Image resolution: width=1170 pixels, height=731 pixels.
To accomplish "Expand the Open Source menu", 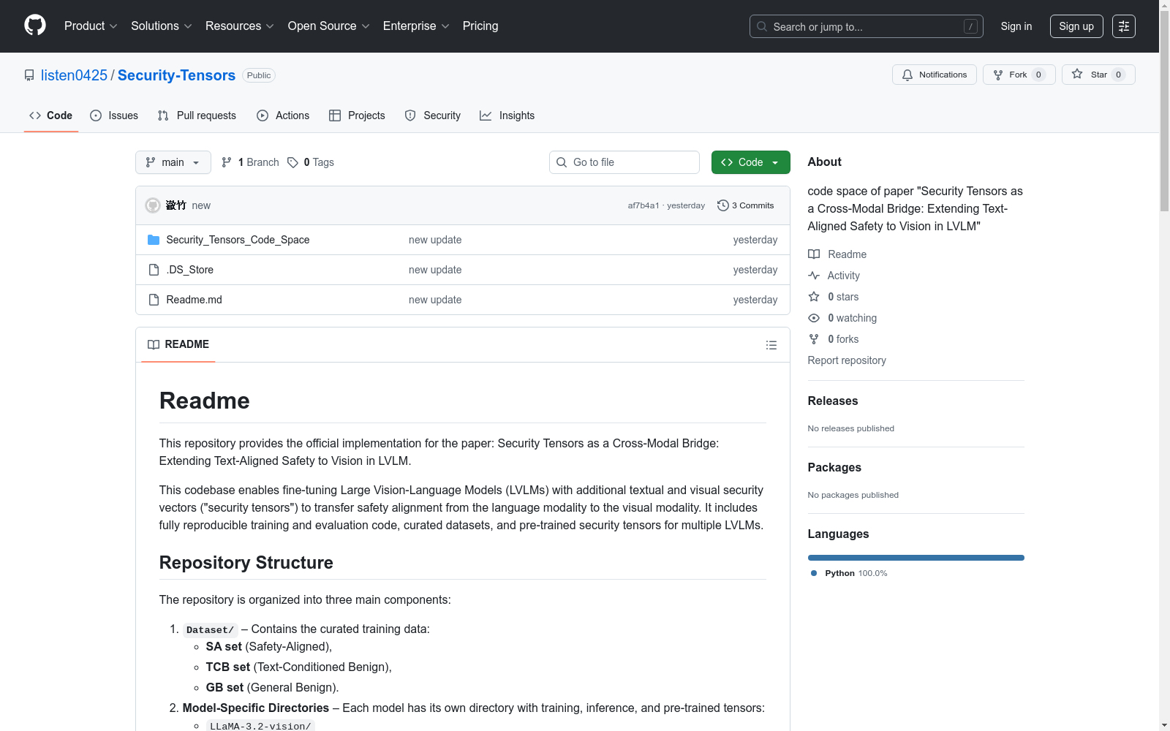I will [329, 26].
